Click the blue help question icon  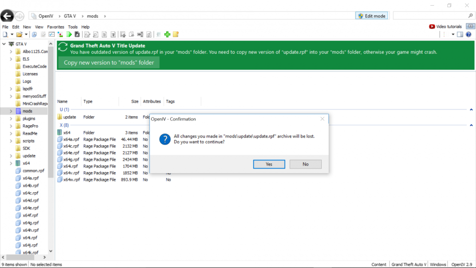pyautogui.click(x=469, y=34)
